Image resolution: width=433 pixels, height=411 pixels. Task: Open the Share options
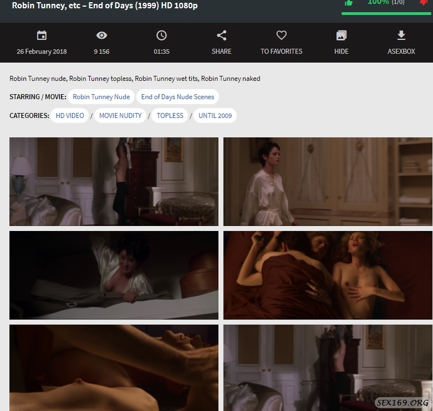tap(221, 42)
